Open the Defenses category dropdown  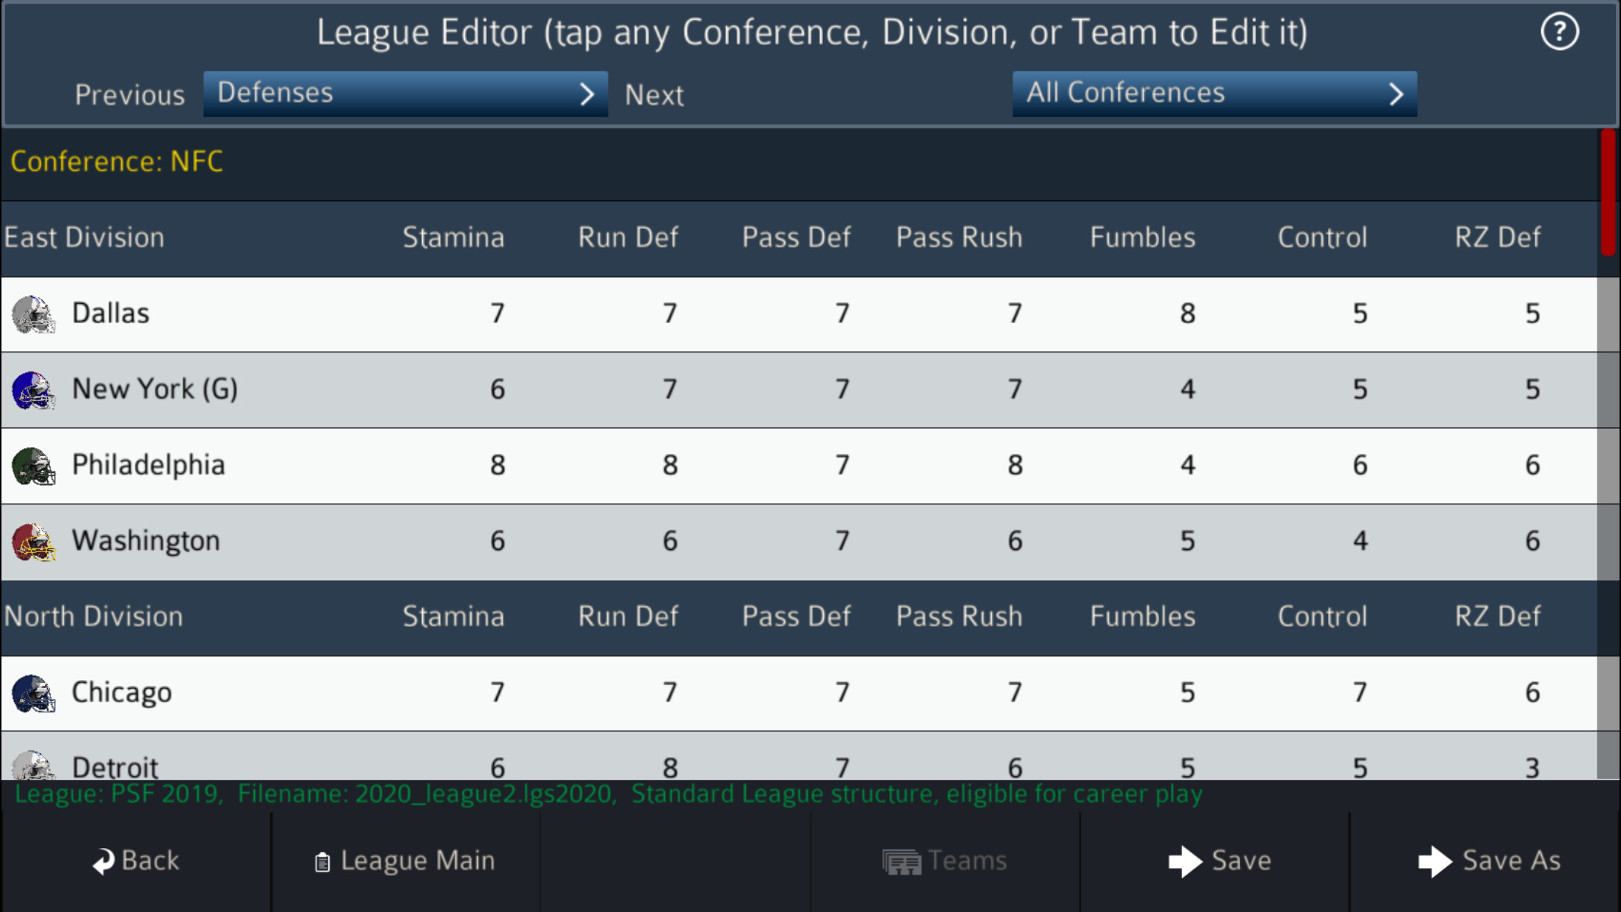click(405, 93)
